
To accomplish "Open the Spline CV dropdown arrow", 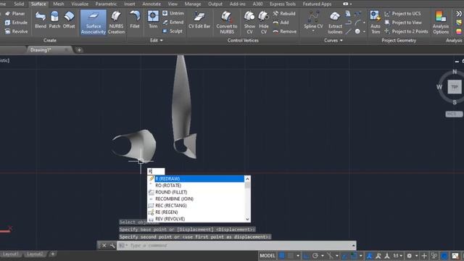I will [313, 30].
